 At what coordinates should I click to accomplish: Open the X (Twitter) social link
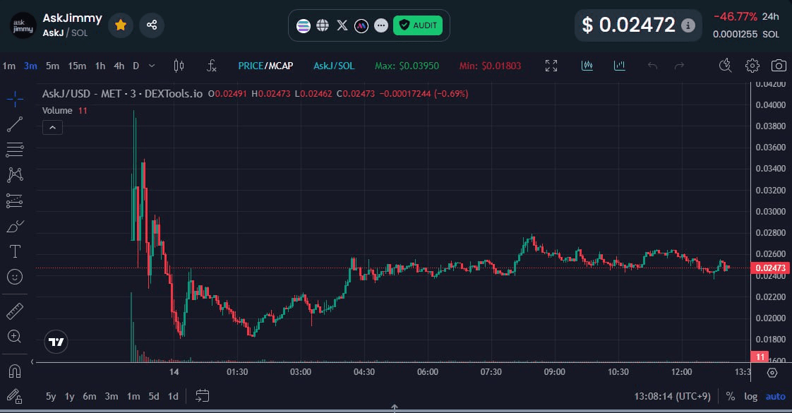pyautogui.click(x=342, y=25)
